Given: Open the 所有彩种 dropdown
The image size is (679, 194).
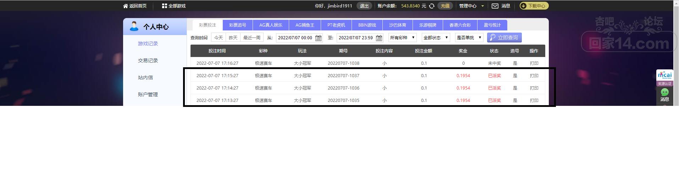Looking at the screenshot, I should (402, 38).
